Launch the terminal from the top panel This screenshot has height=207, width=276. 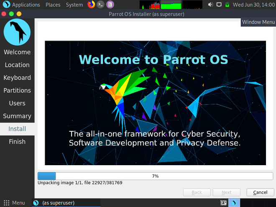coord(100,5)
